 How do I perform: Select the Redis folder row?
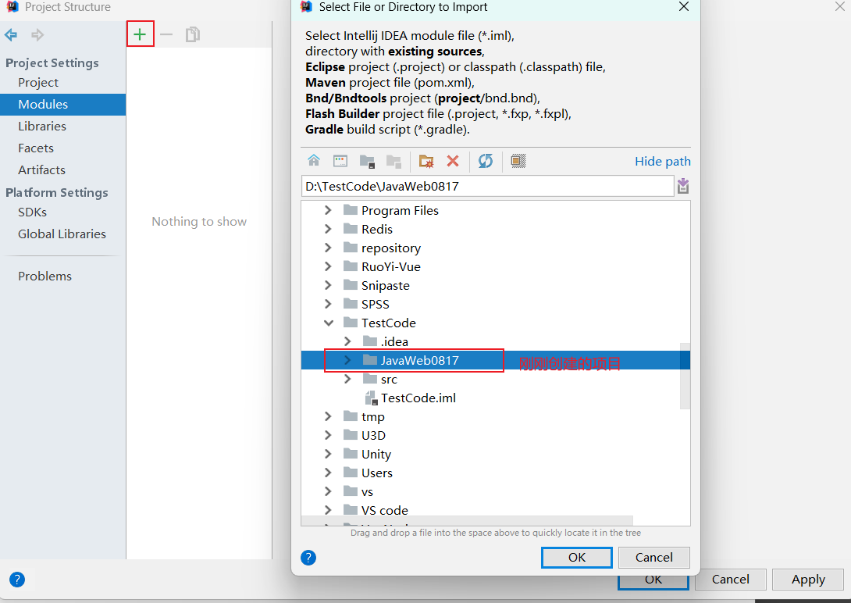[496, 229]
